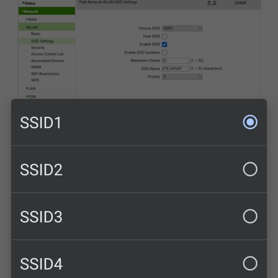Expand the WAN tree node
Screen dimensions: 278x278
click(31, 19)
